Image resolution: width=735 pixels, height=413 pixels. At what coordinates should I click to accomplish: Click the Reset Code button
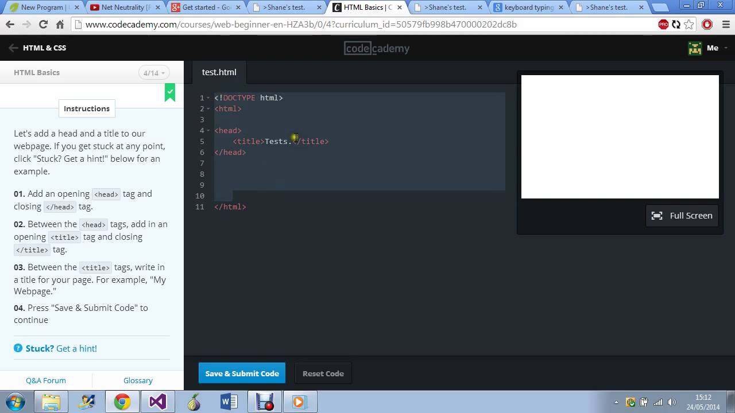click(x=323, y=373)
